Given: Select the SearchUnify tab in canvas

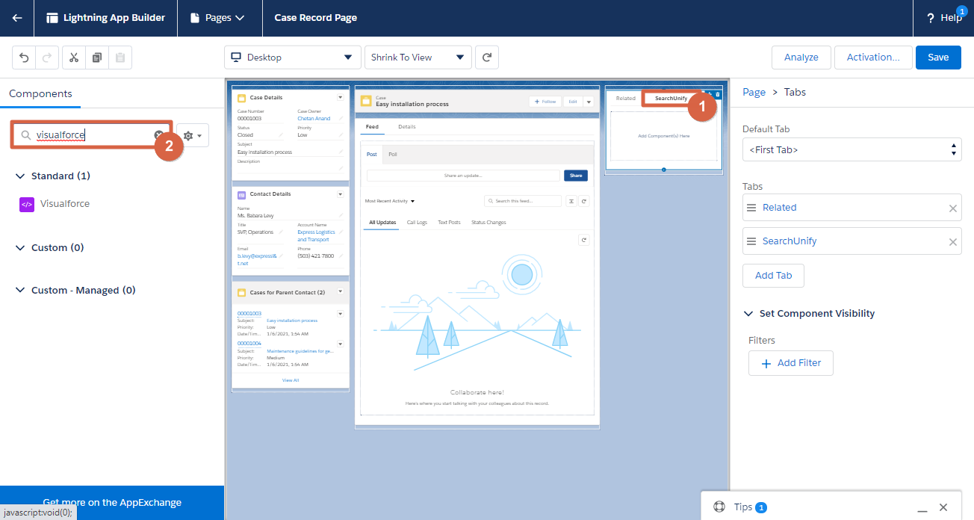Looking at the screenshot, I should click(x=670, y=99).
